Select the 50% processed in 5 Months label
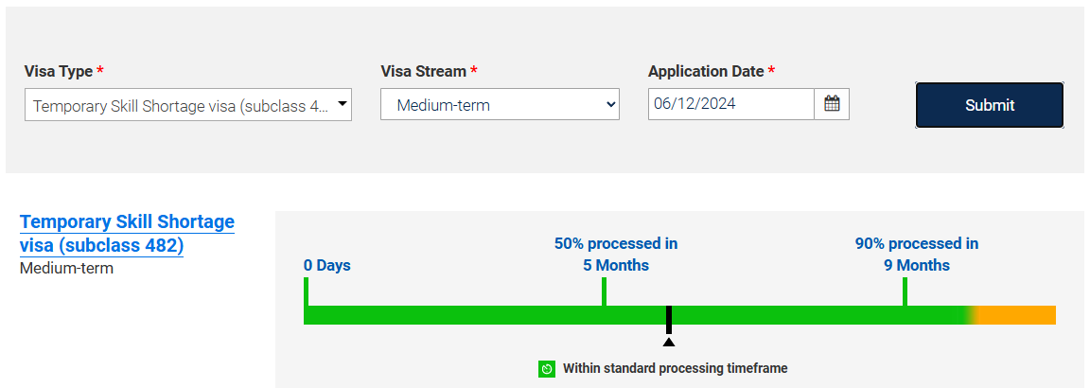 click(x=616, y=255)
